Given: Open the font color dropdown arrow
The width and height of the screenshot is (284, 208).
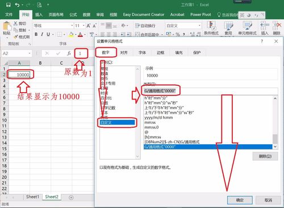Looking at the screenshot, I should [85, 35].
